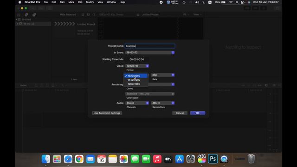Click the Starting Timecode field

click(137, 59)
